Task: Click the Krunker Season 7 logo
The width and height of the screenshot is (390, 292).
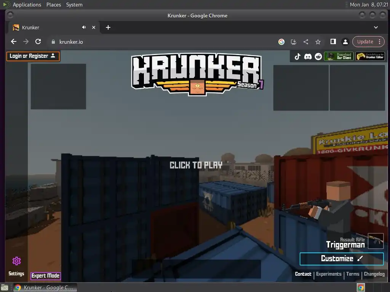Action: tap(197, 74)
